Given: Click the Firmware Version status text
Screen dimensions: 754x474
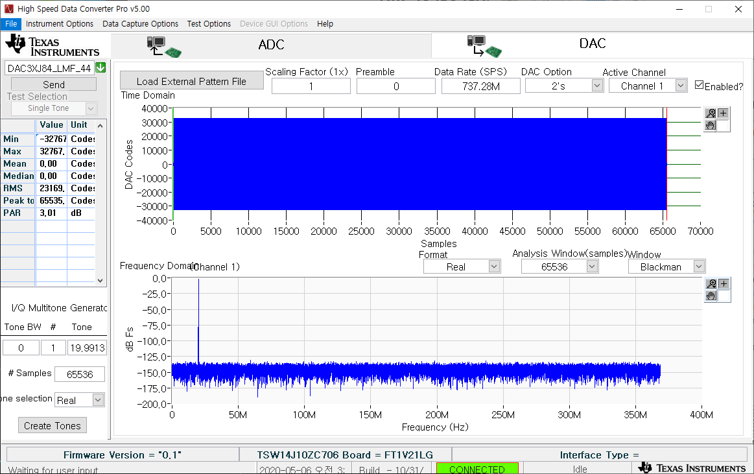Looking at the screenshot, I should (123, 455).
